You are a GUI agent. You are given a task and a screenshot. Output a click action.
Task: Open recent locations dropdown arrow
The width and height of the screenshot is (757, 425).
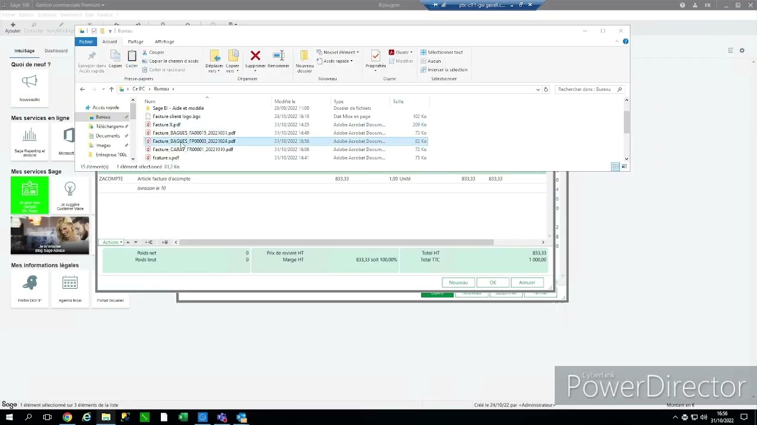point(103,89)
